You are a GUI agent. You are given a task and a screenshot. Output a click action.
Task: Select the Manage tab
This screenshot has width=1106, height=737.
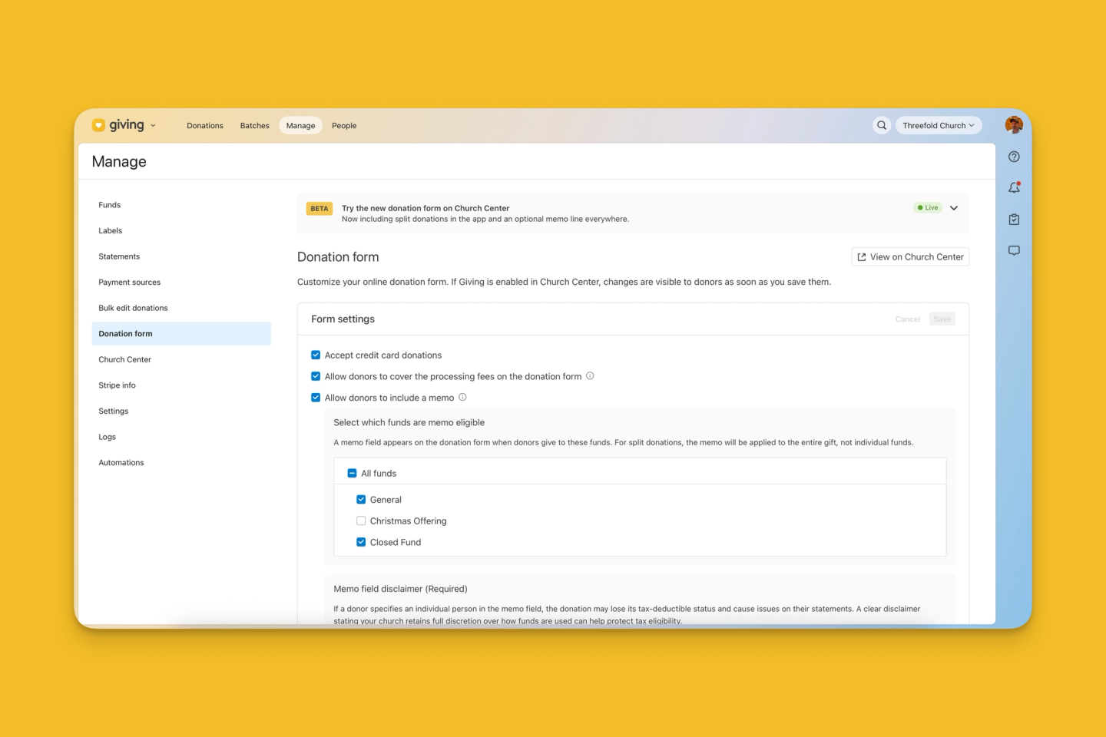coord(300,126)
